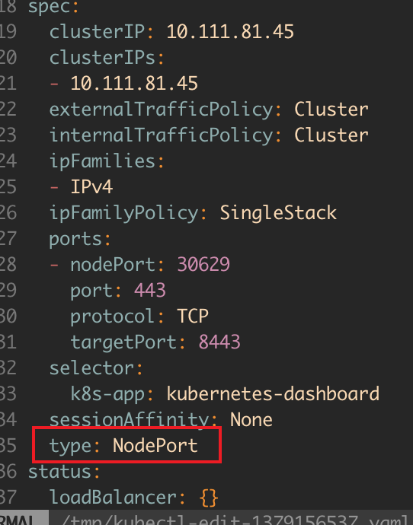
Task: Click the protocol TCP value
Action: [x=193, y=316]
